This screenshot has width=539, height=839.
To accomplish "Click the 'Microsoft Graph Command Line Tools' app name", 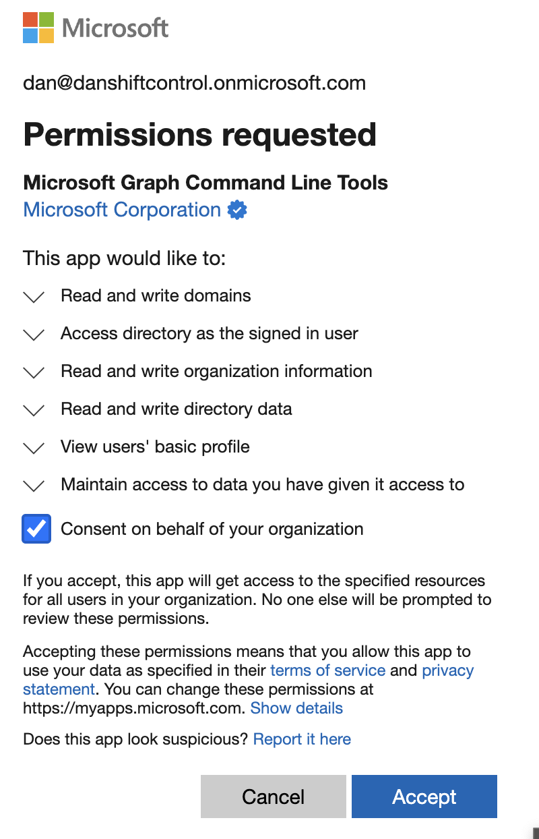I will 205,183.
